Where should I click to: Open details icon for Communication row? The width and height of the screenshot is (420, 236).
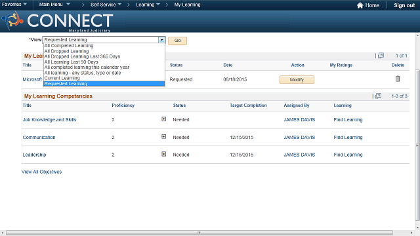click(163, 137)
